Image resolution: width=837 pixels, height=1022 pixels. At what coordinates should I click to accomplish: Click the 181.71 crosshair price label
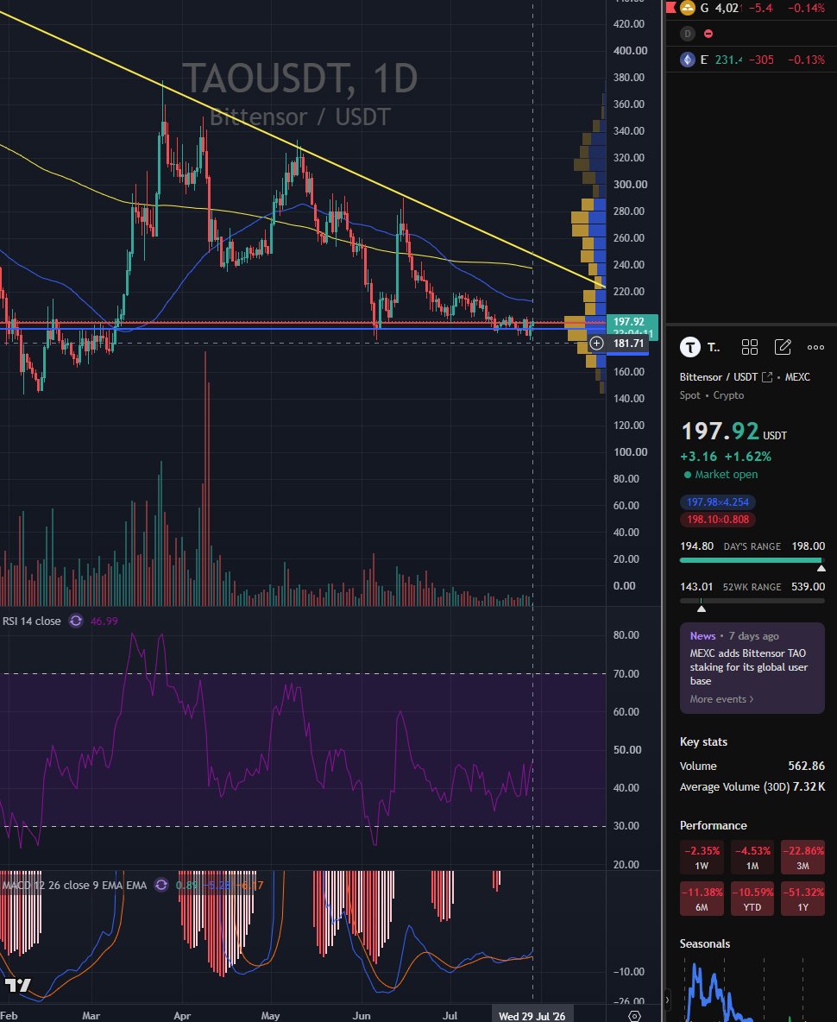coord(628,344)
